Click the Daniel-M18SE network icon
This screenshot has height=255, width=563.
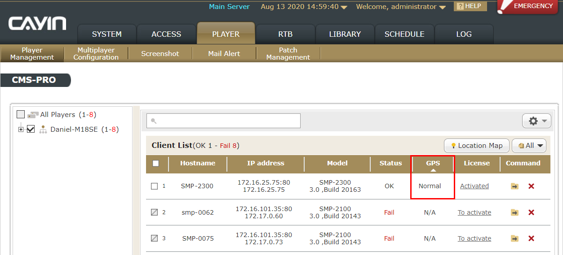[x=43, y=130]
